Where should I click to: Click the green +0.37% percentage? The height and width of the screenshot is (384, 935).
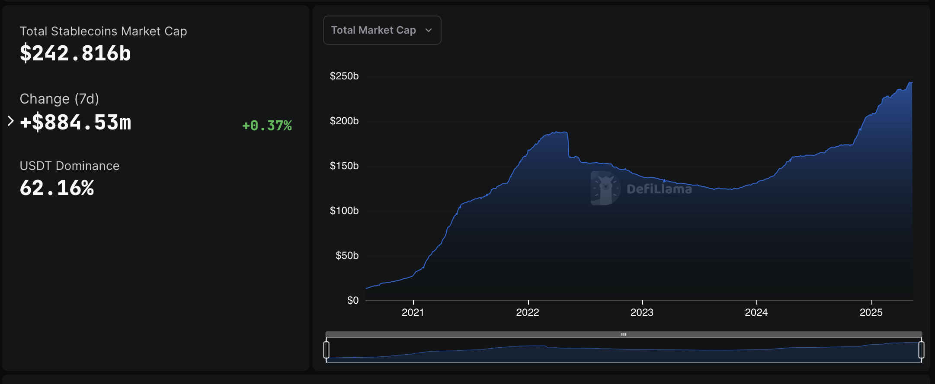pyautogui.click(x=267, y=126)
